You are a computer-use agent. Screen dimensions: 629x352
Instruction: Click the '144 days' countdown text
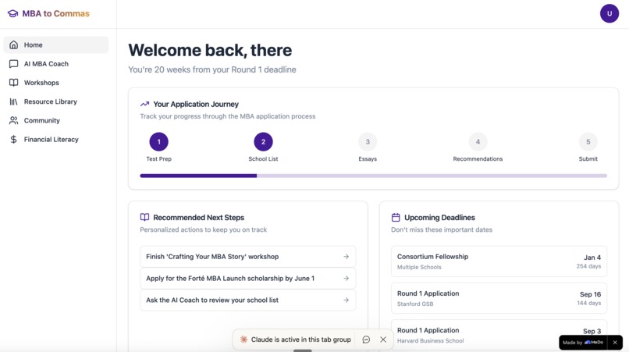pyautogui.click(x=589, y=303)
